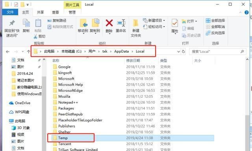The width and height of the screenshot is (252, 151).
Task: Click txk in the address breadcrumb
Action: point(105,51)
